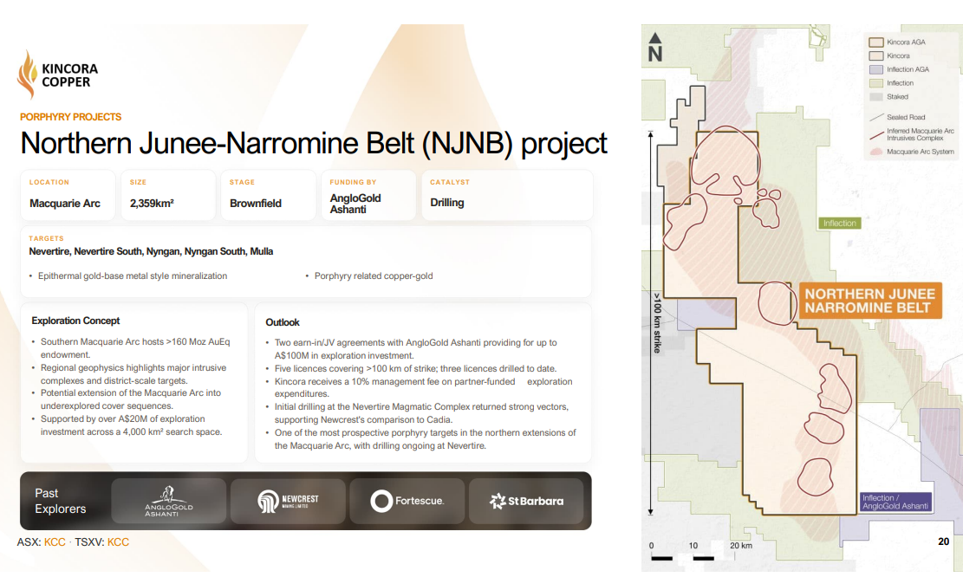The image size is (963, 577).
Task: Click the green Inflection map label
Action: click(840, 224)
